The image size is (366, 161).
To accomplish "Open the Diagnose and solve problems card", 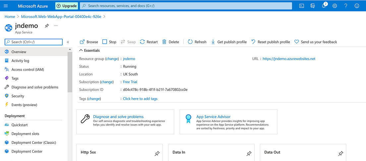I will pos(125,122).
